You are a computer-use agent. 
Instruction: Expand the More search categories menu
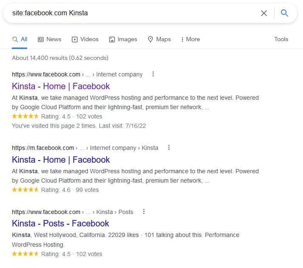pos(190,39)
